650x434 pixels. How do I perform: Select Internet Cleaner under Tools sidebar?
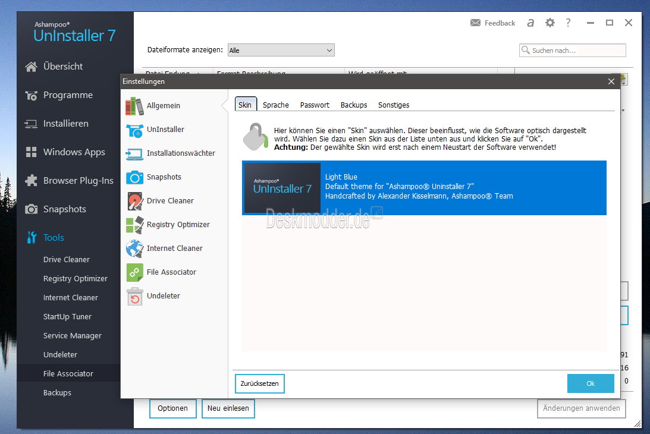(71, 298)
